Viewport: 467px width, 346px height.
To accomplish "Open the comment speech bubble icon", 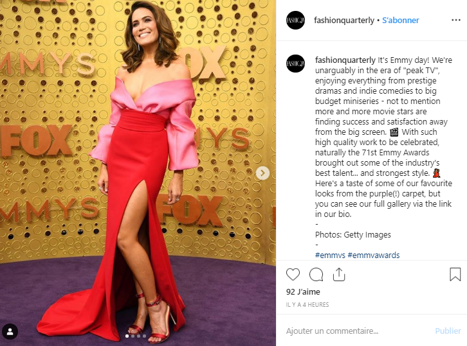I will (x=316, y=274).
